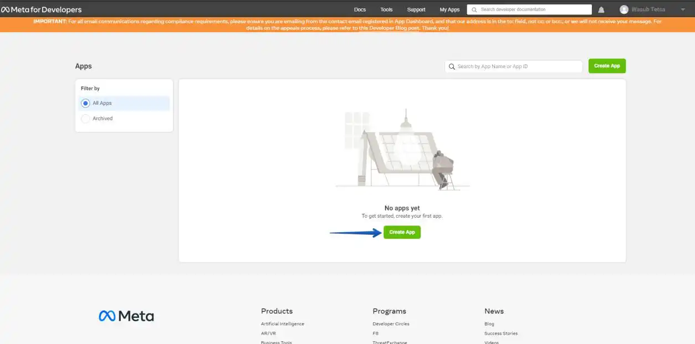695x344 pixels.
Task: Open the Tools menu
Action: click(386, 9)
